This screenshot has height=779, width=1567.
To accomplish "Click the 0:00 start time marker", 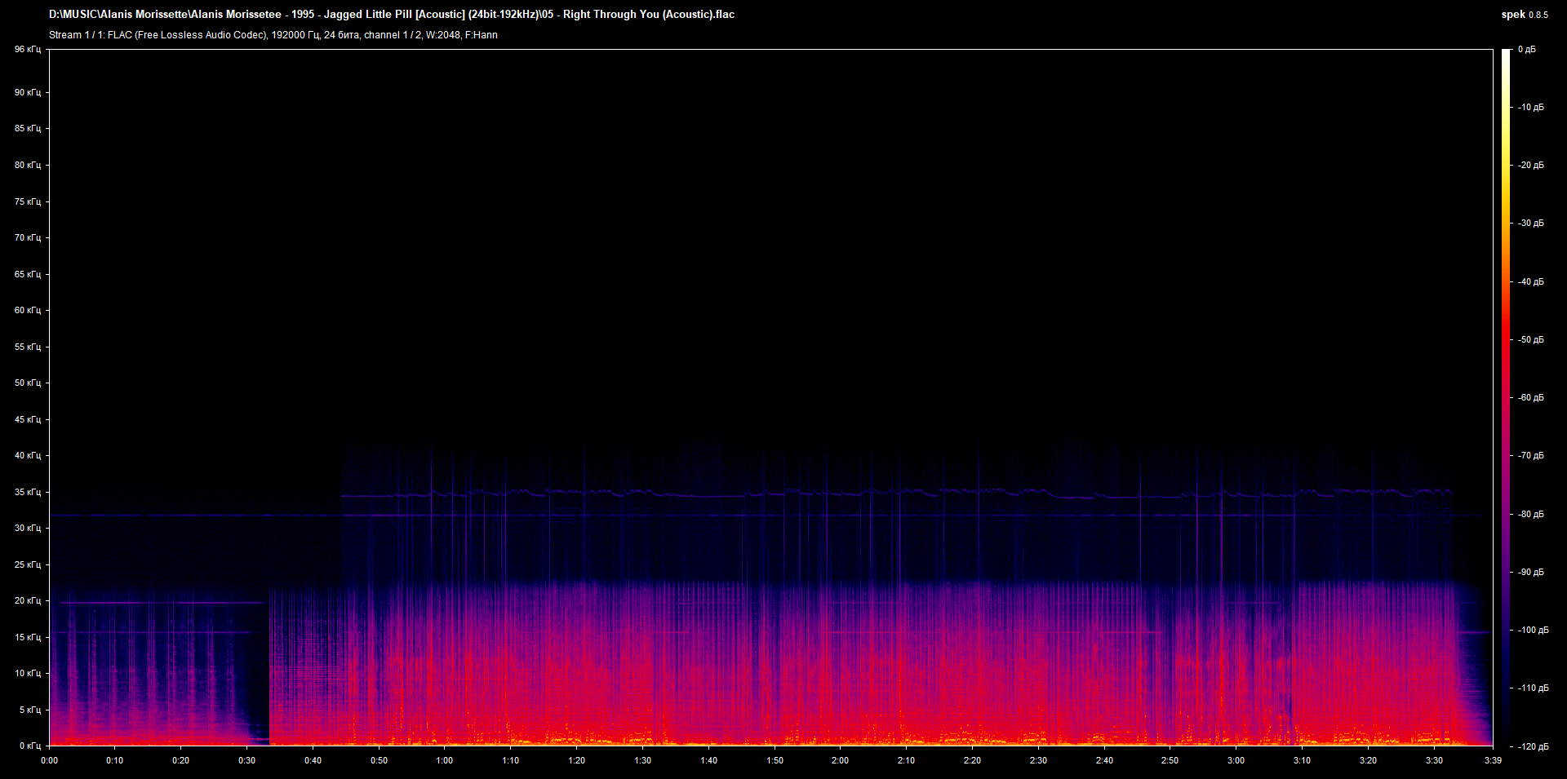I will pyautogui.click(x=49, y=760).
